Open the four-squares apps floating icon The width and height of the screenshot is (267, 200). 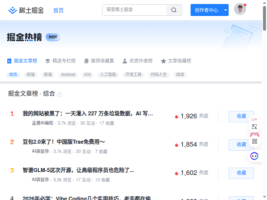(255, 141)
